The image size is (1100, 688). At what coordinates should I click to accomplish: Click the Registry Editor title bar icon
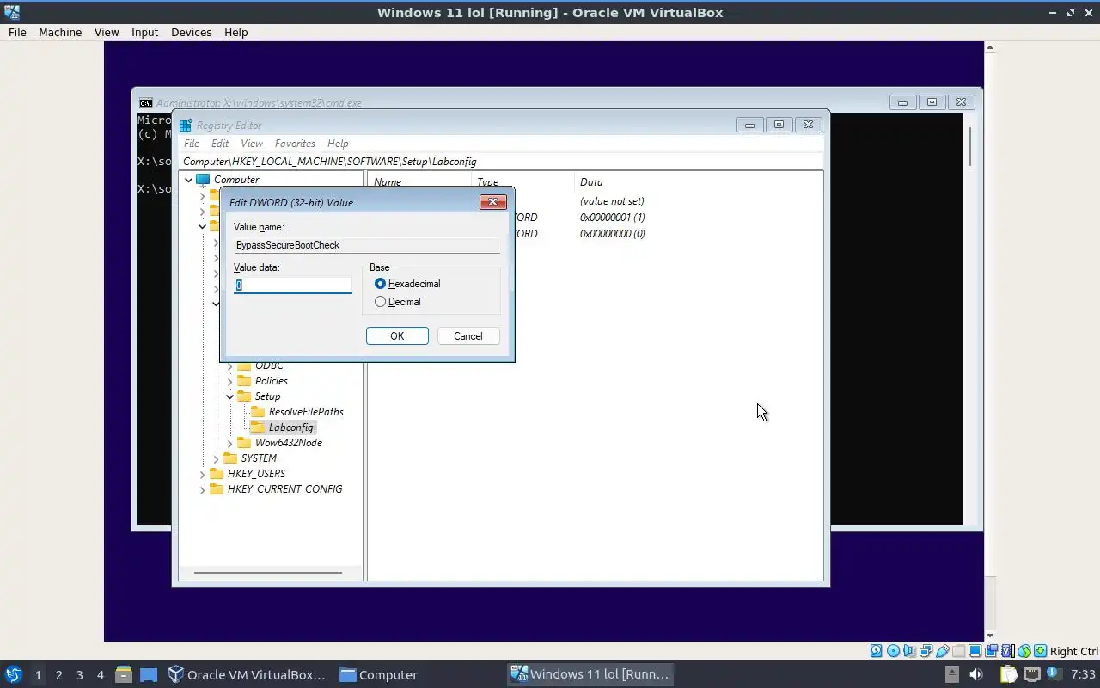tap(186, 125)
